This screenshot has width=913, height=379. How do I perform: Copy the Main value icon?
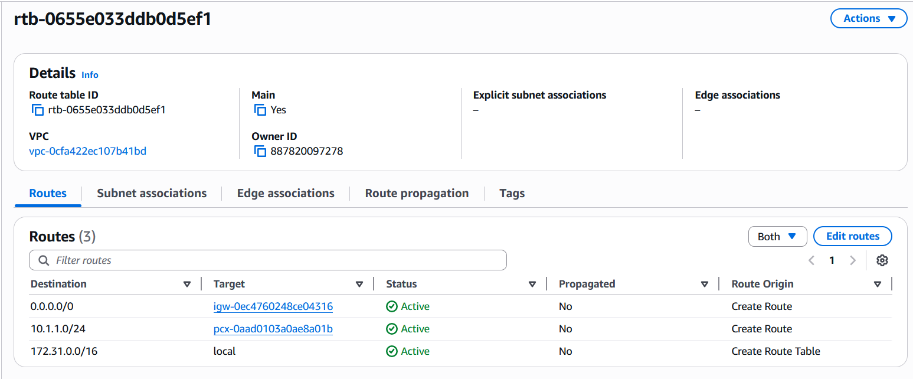tap(260, 110)
